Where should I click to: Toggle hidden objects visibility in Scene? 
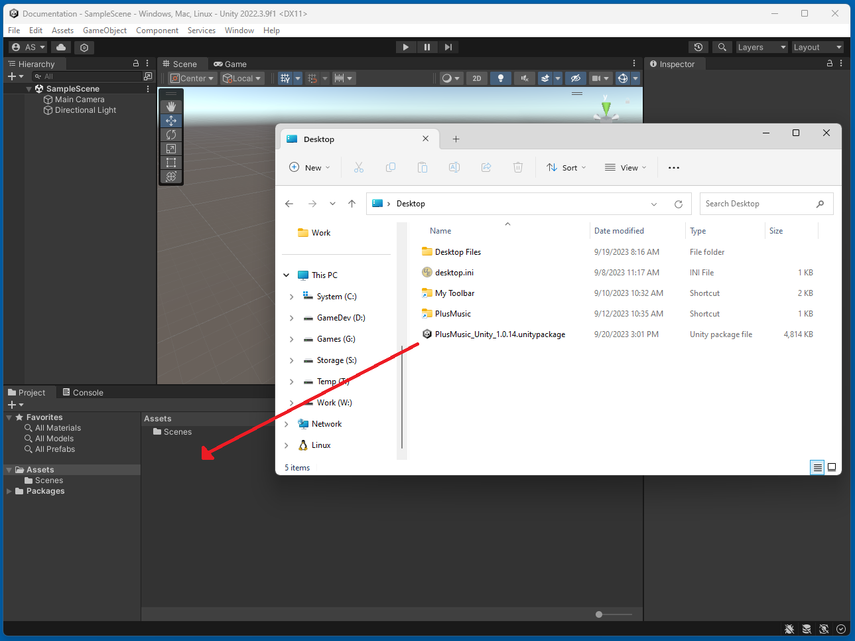576,78
